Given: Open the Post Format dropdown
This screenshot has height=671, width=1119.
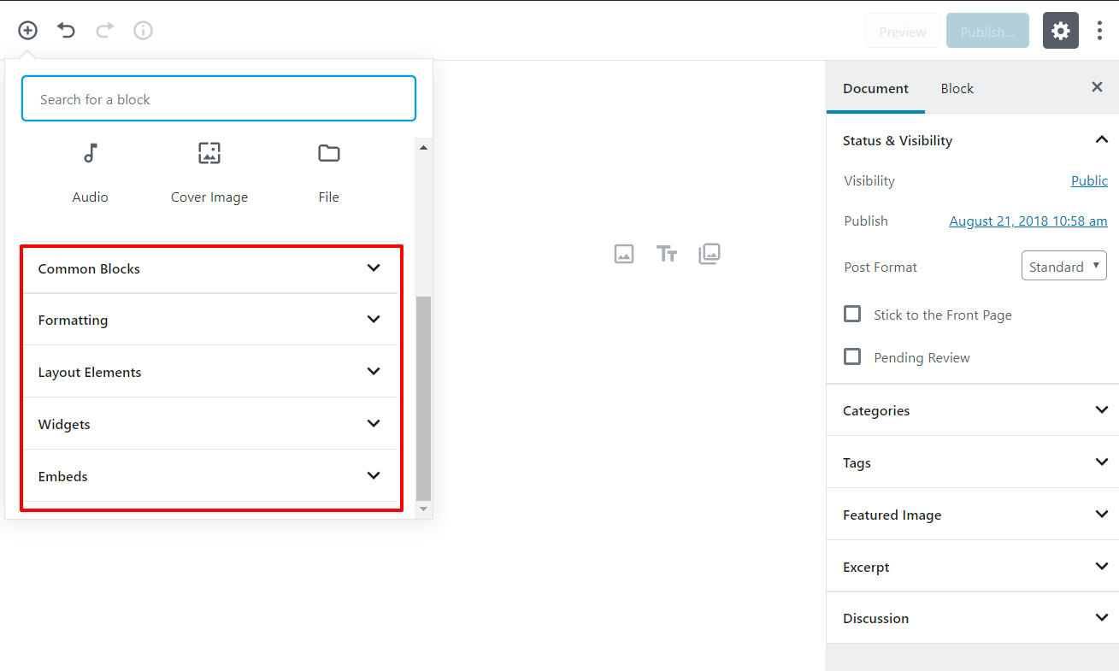Looking at the screenshot, I should [1064, 266].
